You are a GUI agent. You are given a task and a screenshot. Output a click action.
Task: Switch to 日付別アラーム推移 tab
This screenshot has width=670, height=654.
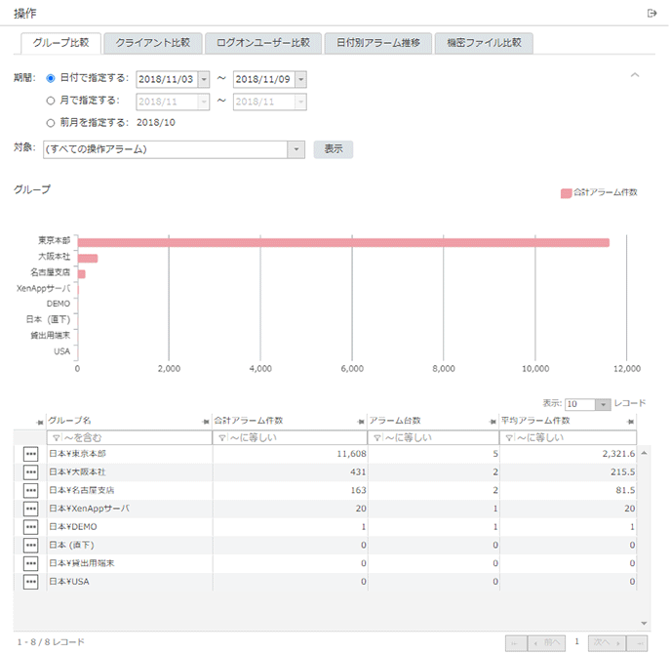point(377,43)
